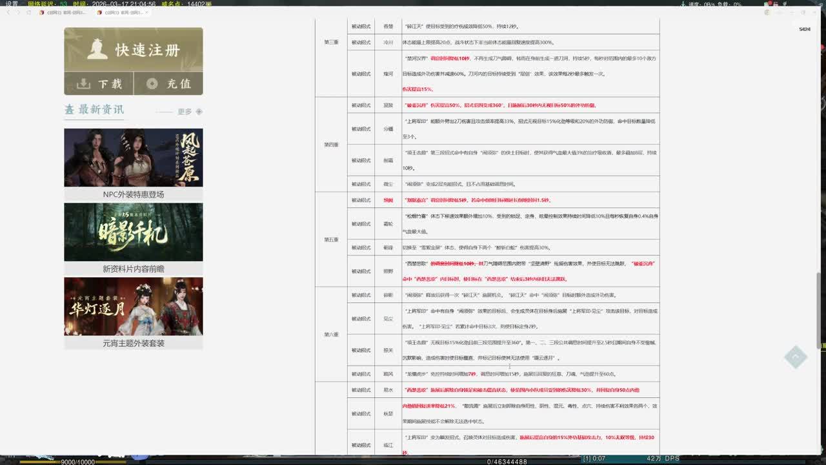Open the 更多 link in latest news

coord(185,112)
